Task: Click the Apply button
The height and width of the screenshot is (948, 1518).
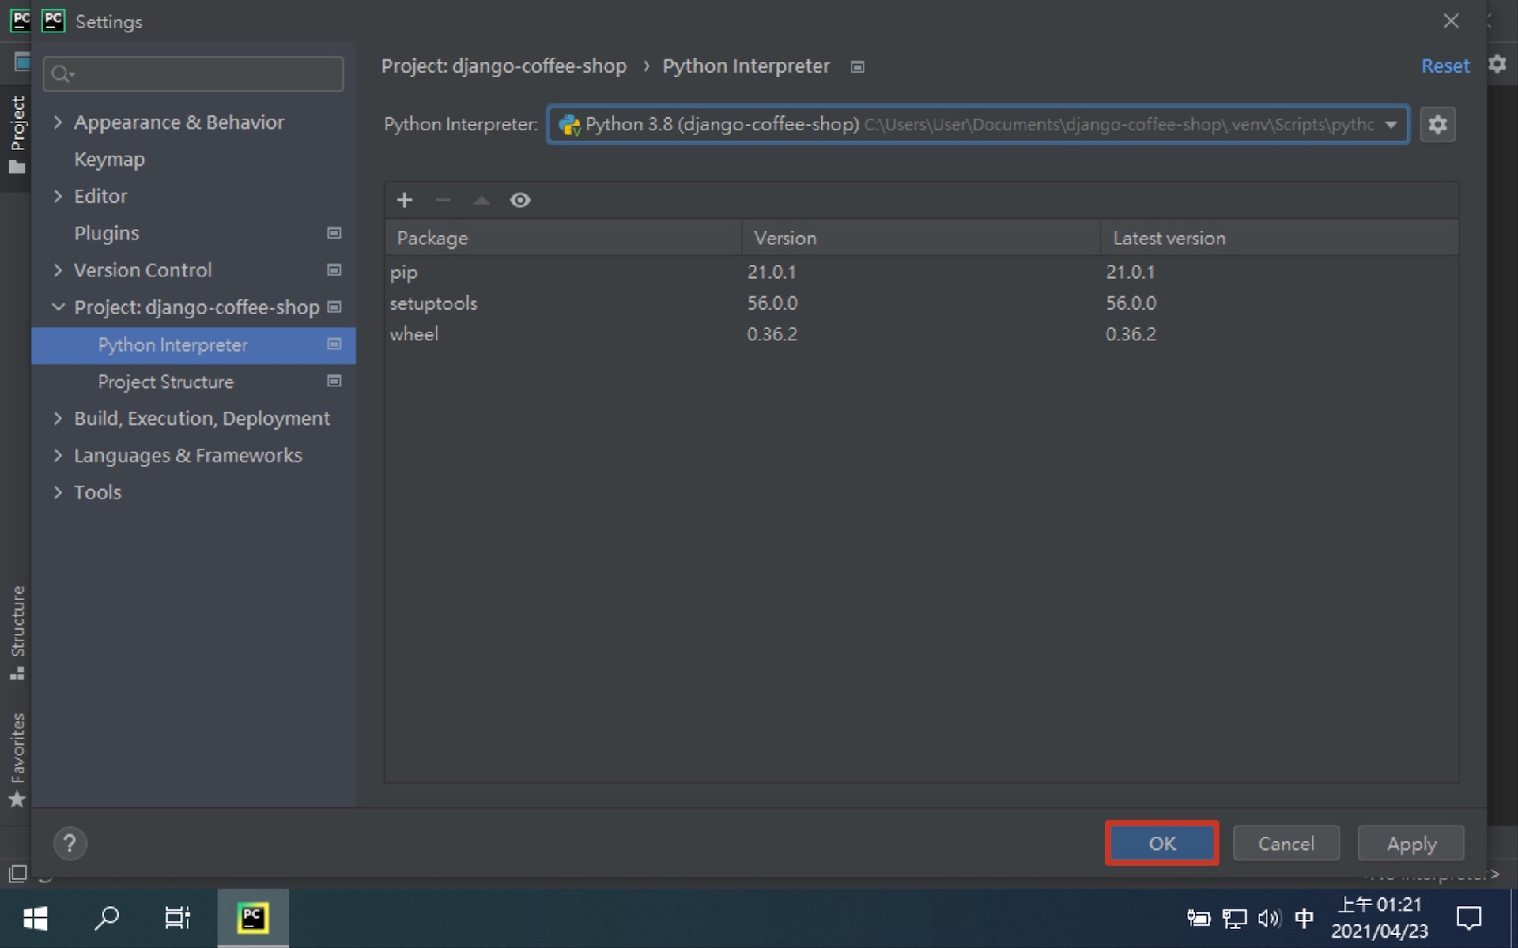Action: click(1411, 844)
